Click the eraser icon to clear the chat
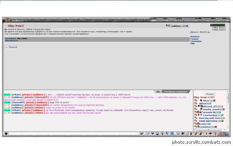 (148, 134)
